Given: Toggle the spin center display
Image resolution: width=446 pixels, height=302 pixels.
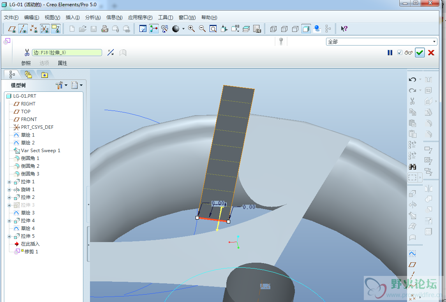Looking at the screenshot, I should (154, 29).
